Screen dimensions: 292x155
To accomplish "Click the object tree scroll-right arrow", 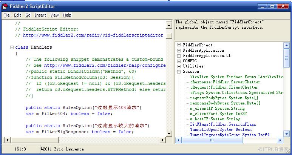I will [280, 140].
